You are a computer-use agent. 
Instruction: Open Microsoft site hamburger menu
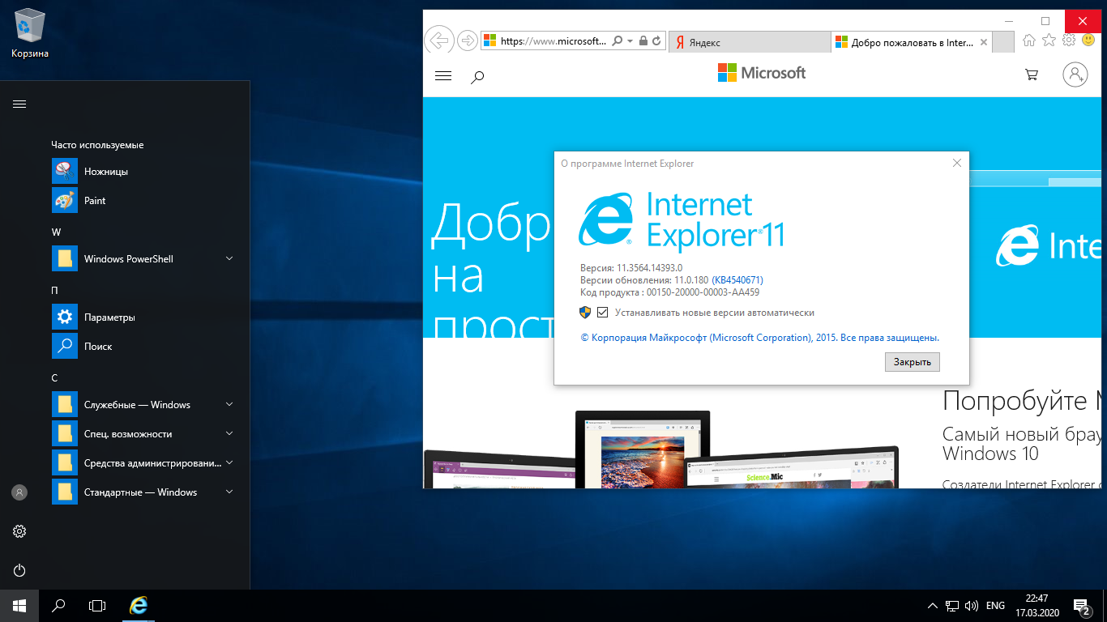(x=443, y=76)
